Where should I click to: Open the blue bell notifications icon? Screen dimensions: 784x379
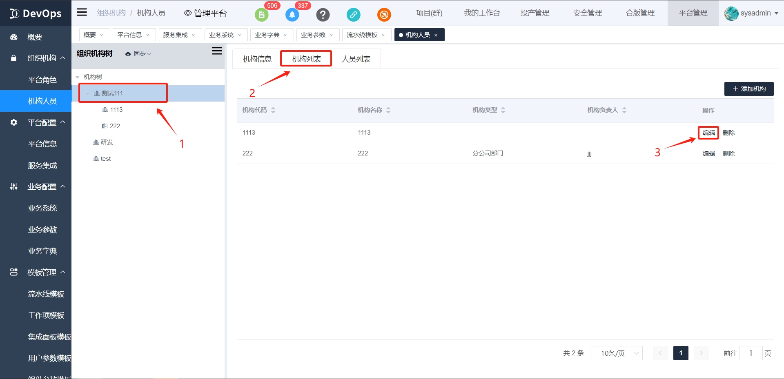point(292,15)
